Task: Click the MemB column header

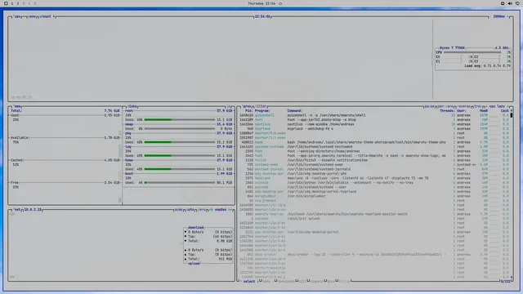Action: (x=484, y=111)
